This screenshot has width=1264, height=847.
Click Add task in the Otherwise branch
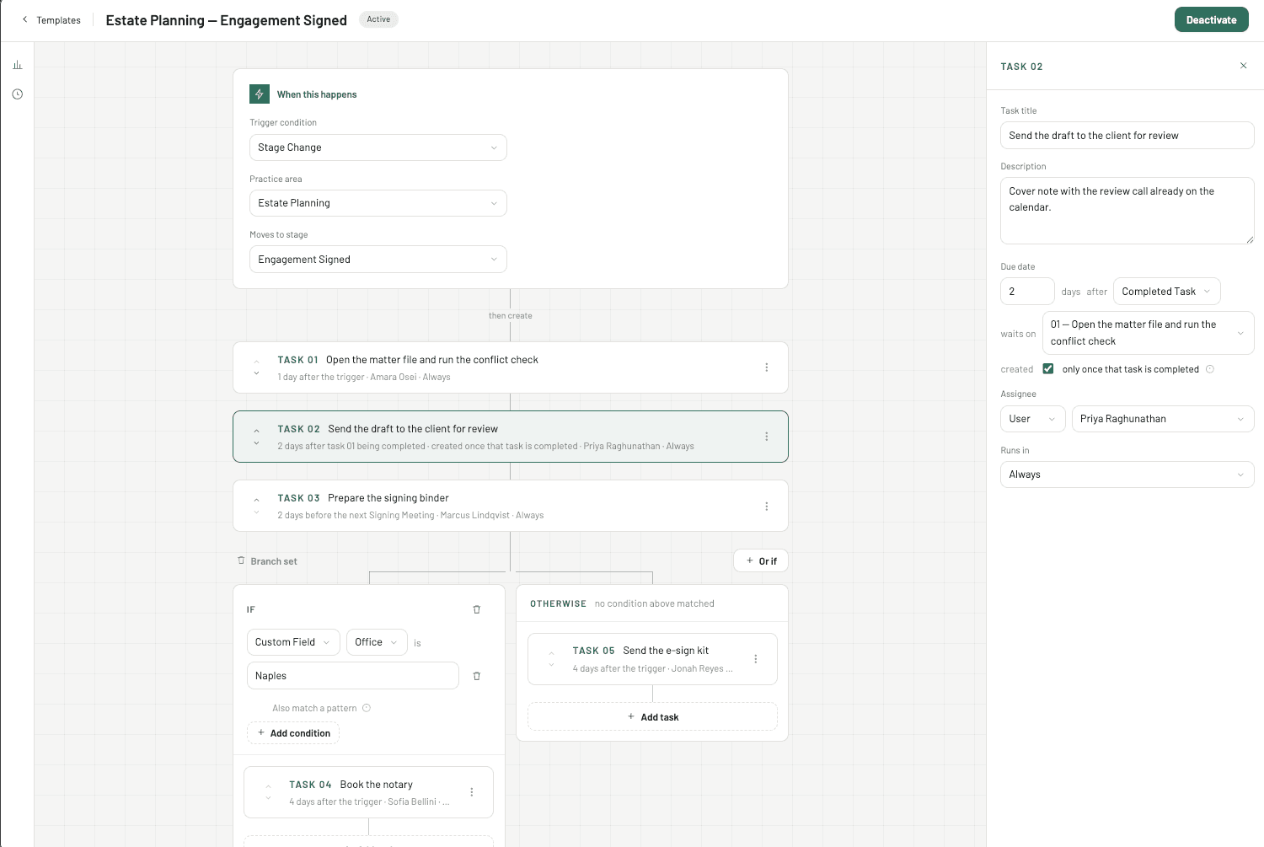pos(652,717)
